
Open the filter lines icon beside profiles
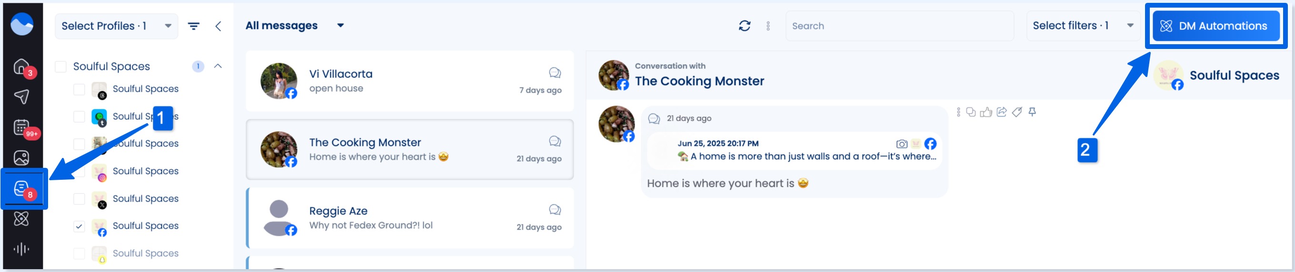[x=194, y=26]
